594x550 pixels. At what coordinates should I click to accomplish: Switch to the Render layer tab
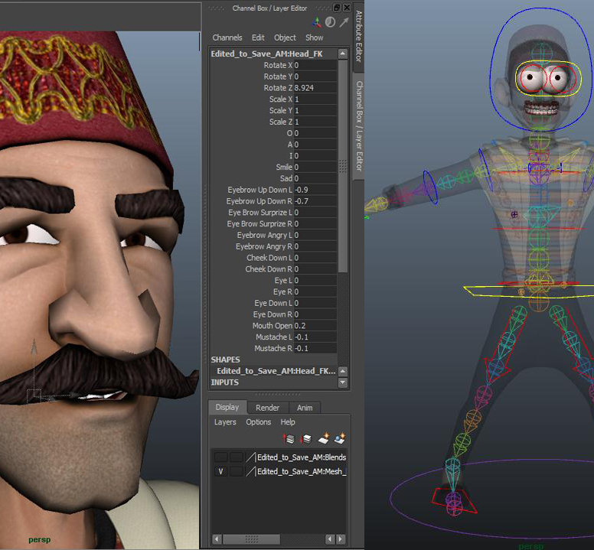click(267, 408)
